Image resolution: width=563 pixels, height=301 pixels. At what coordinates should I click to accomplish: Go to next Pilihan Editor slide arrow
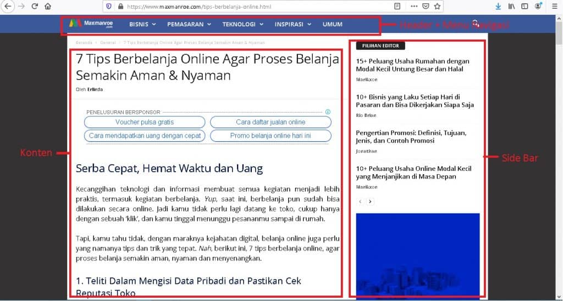tap(370, 201)
